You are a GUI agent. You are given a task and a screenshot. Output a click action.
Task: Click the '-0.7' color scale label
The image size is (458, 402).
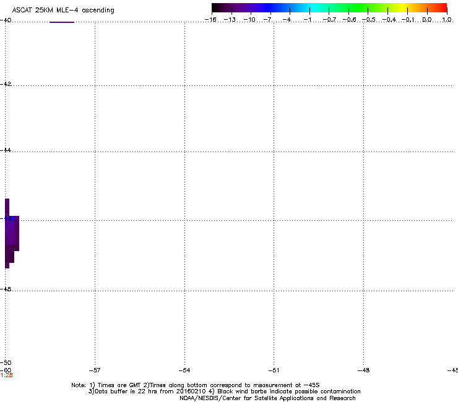point(329,20)
